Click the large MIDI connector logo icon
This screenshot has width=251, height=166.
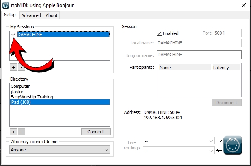[233, 145]
